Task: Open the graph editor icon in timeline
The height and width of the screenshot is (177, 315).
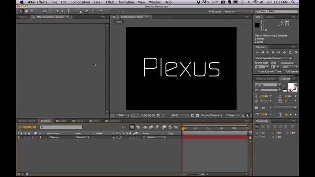Action: (x=176, y=127)
